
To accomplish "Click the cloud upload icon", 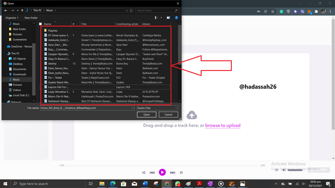I will pyautogui.click(x=192, y=115).
